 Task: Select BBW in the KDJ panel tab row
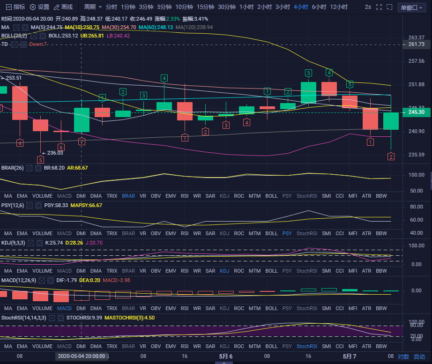381,271
